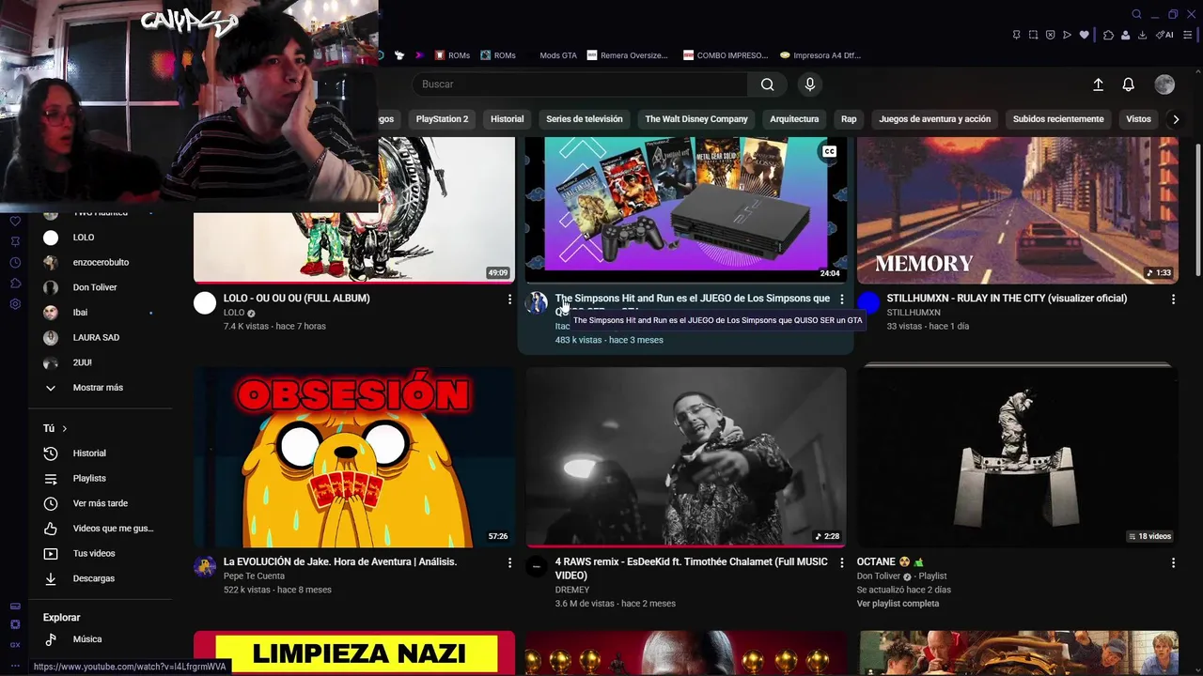Play the MEMORY road thumbnail video
The width and height of the screenshot is (1203, 676).
tap(1018, 210)
